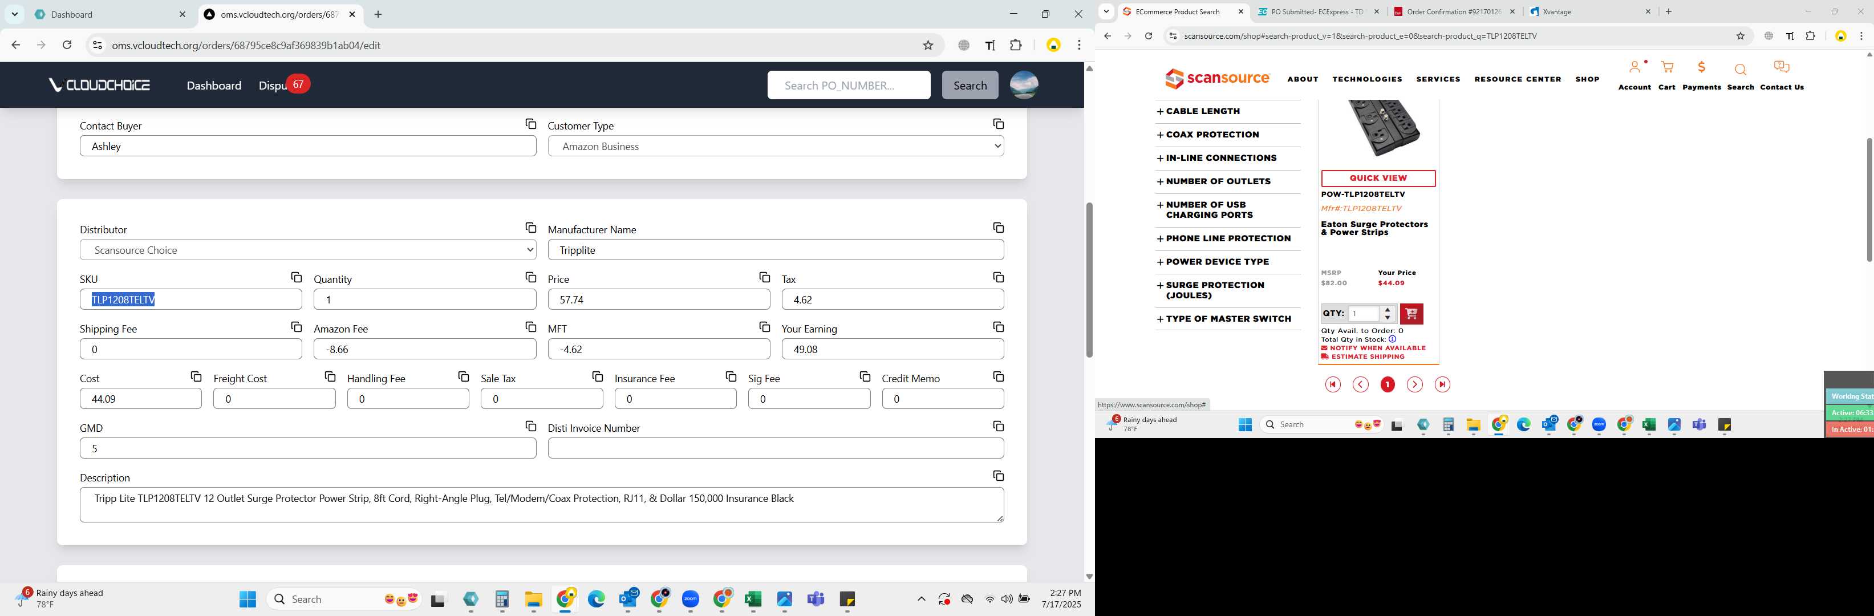Copy the MFT field value
The width and height of the screenshot is (1874, 616).
tap(765, 327)
